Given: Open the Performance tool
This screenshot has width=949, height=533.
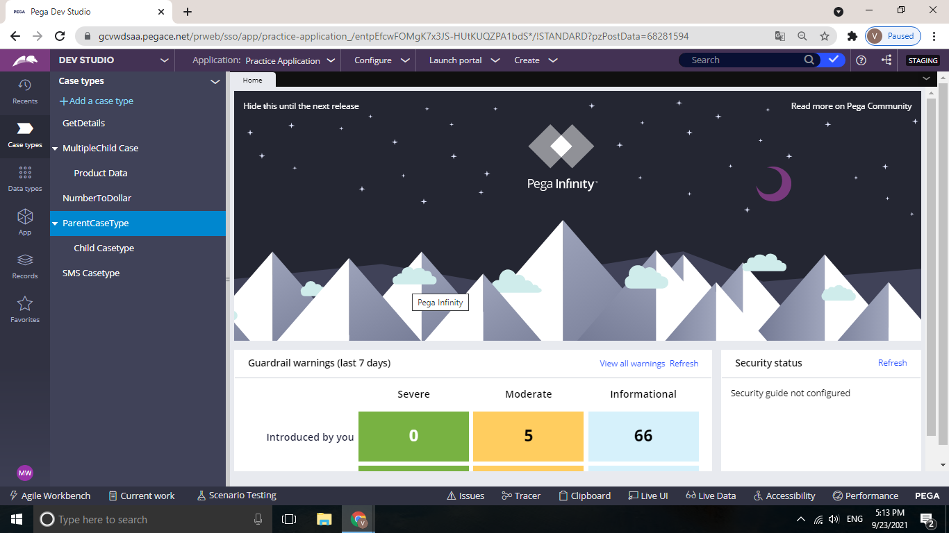Looking at the screenshot, I should tap(865, 496).
